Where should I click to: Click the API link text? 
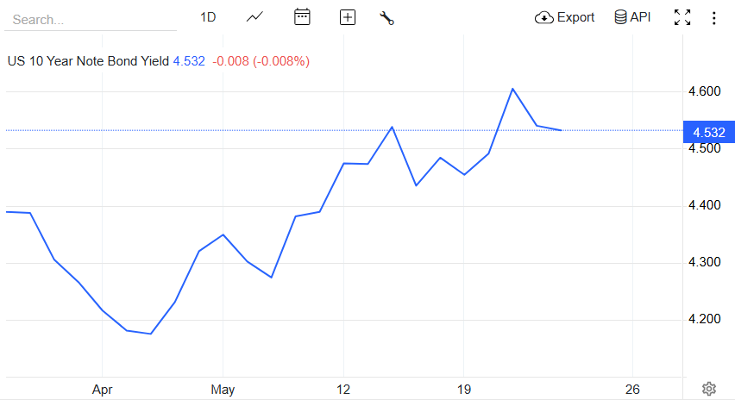click(x=640, y=17)
